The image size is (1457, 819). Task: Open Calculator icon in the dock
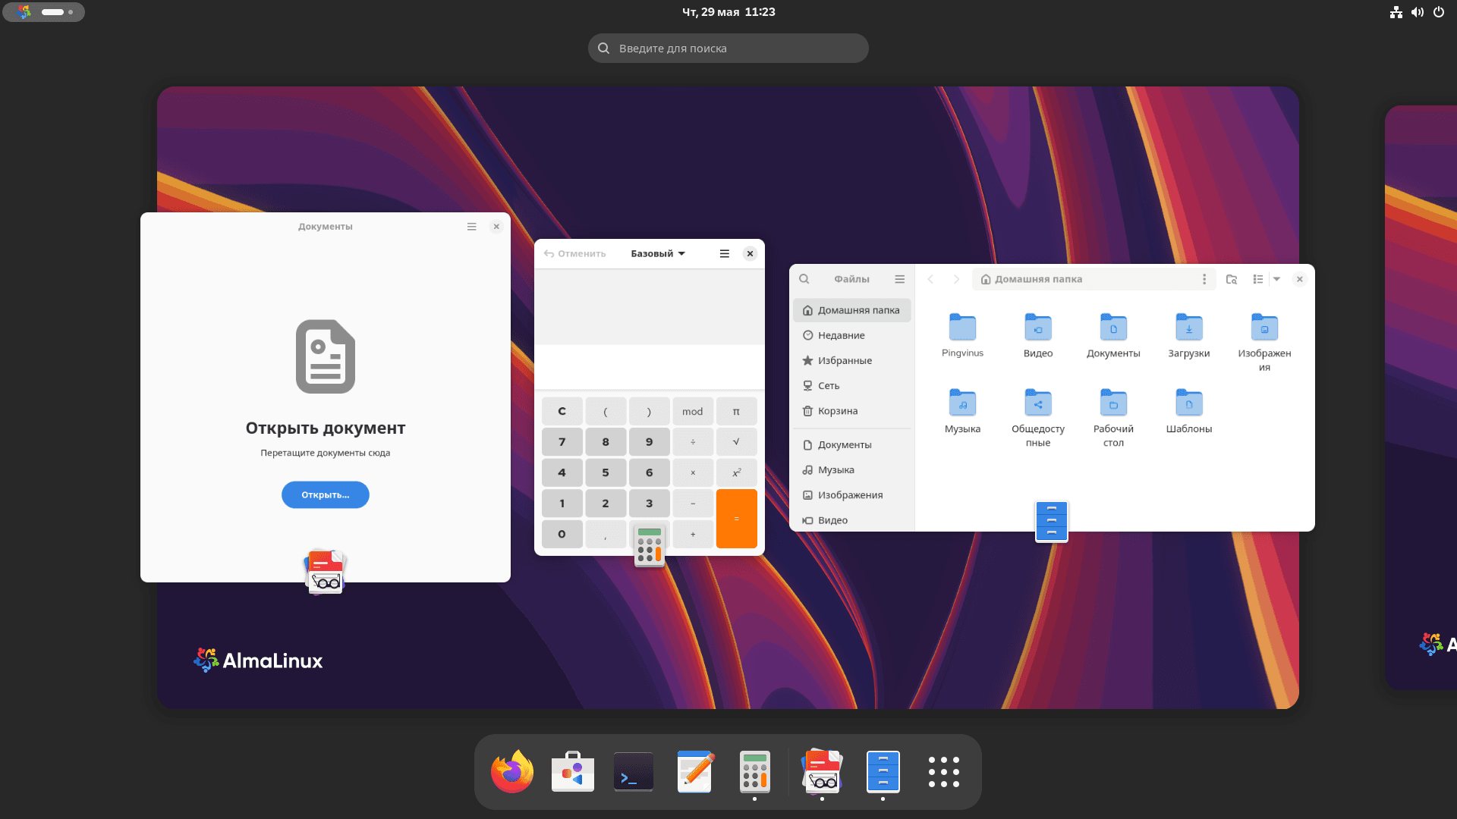[x=755, y=772]
